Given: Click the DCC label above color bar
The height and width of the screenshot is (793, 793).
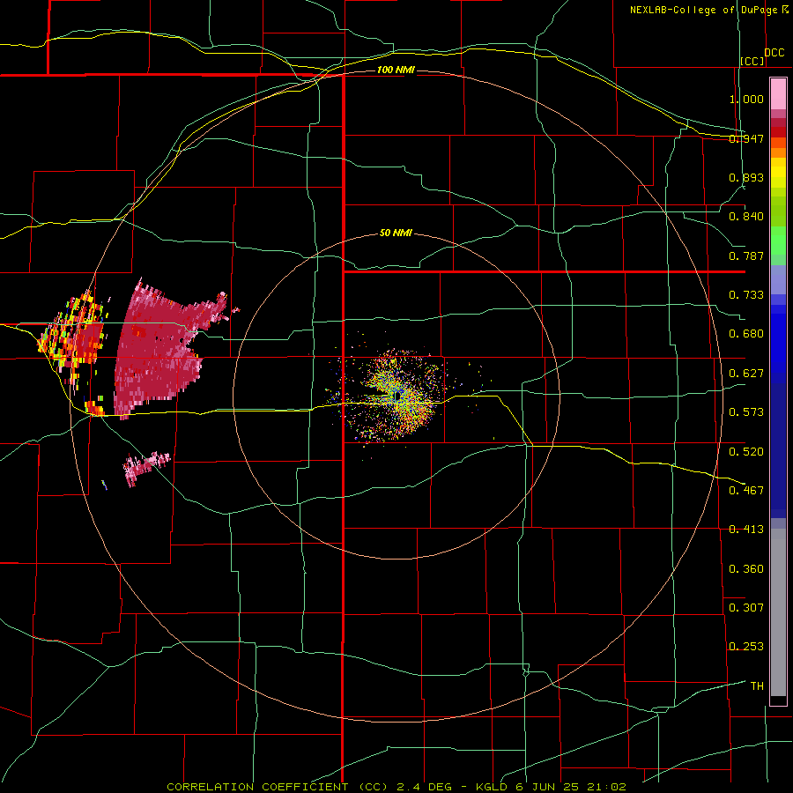Looking at the screenshot, I should [x=774, y=53].
